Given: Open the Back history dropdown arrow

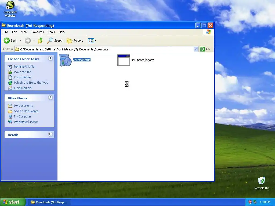Looking at the screenshot, I should click(20, 41).
